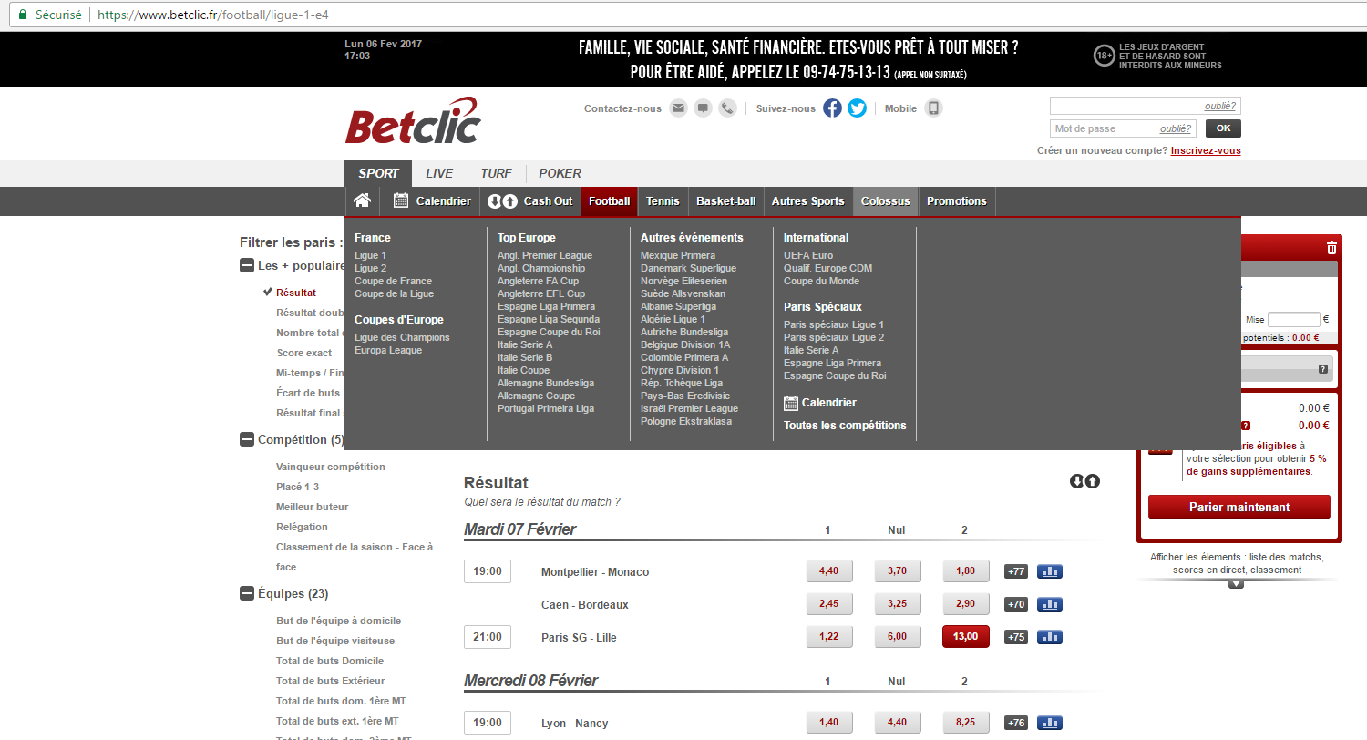Switch to the TURF tab
The image size is (1367, 740).
tap(497, 173)
